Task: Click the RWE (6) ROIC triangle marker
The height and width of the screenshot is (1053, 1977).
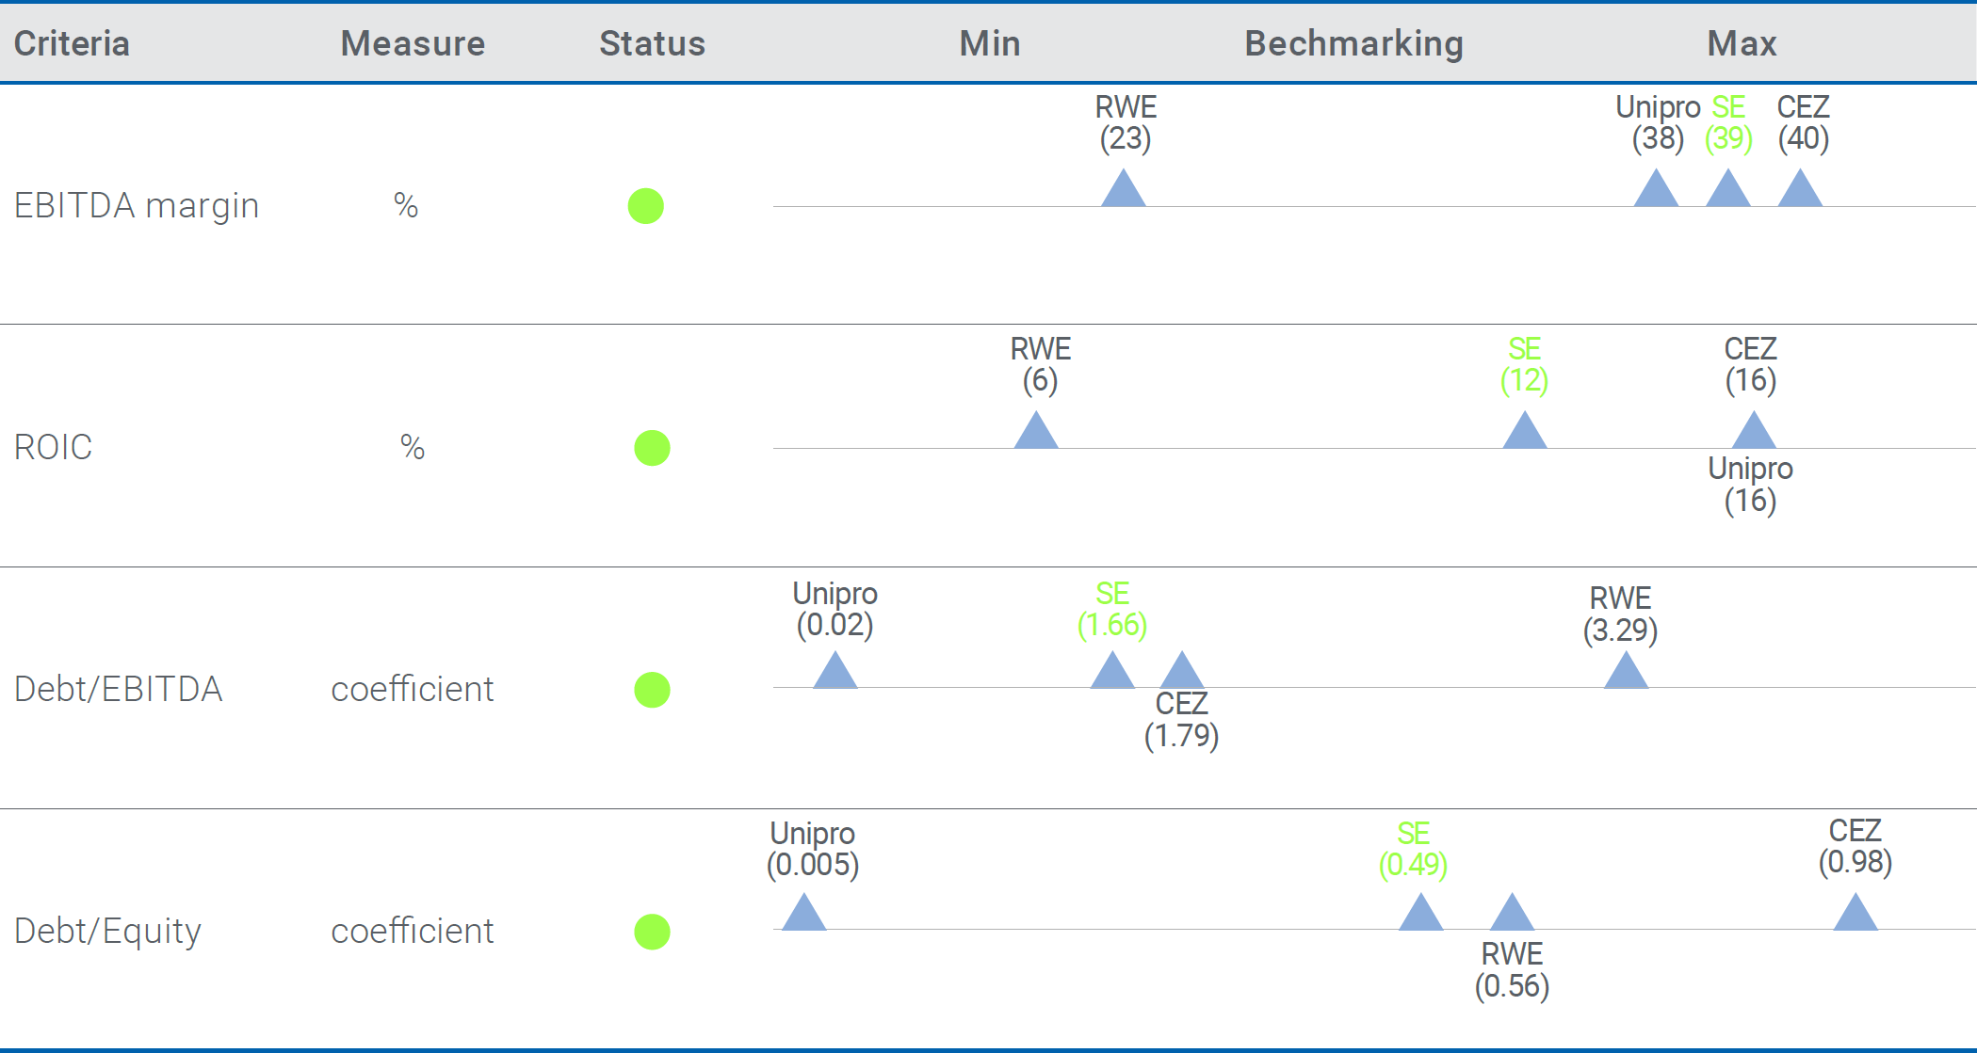Action: pos(1036,432)
